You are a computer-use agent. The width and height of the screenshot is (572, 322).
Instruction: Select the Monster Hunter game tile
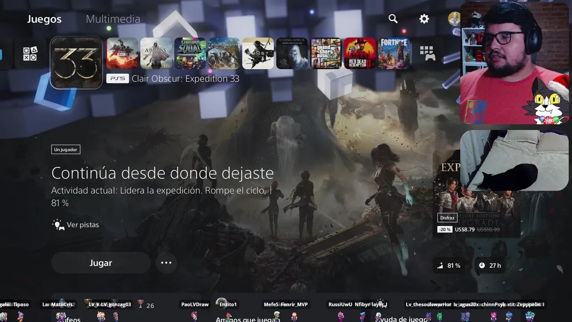click(224, 53)
